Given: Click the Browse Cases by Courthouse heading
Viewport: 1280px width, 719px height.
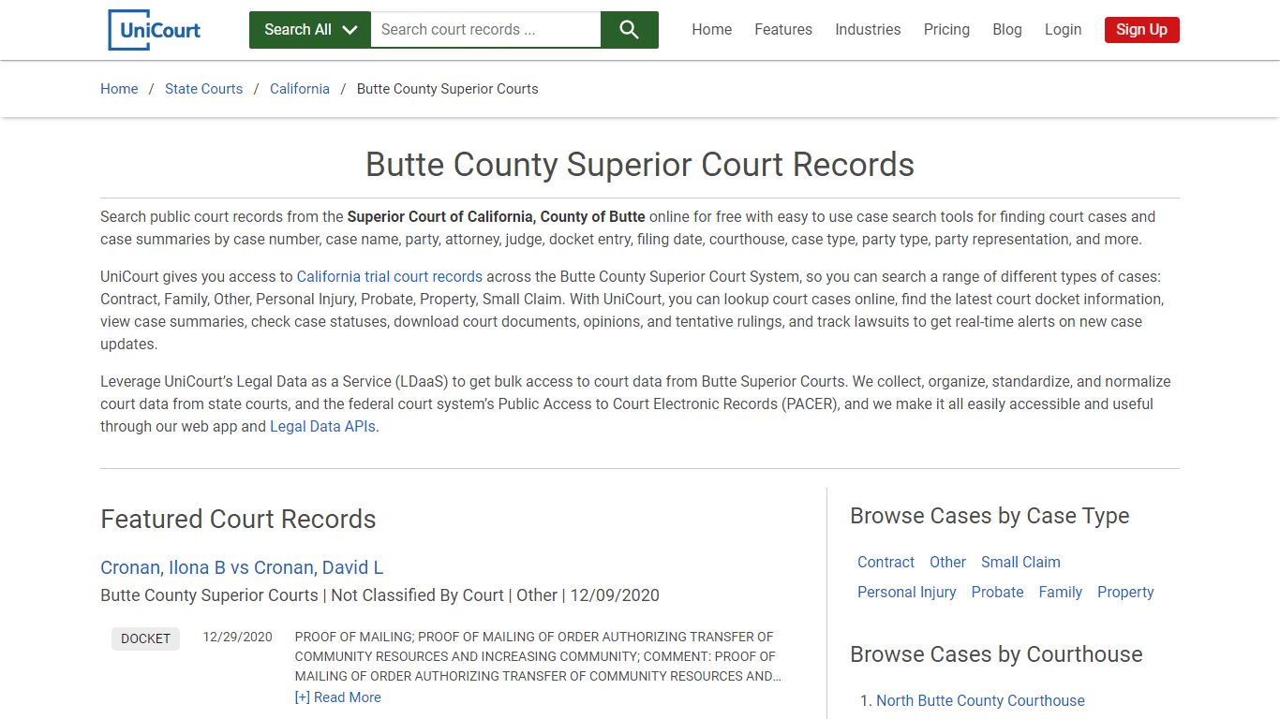Looking at the screenshot, I should coord(996,654).
